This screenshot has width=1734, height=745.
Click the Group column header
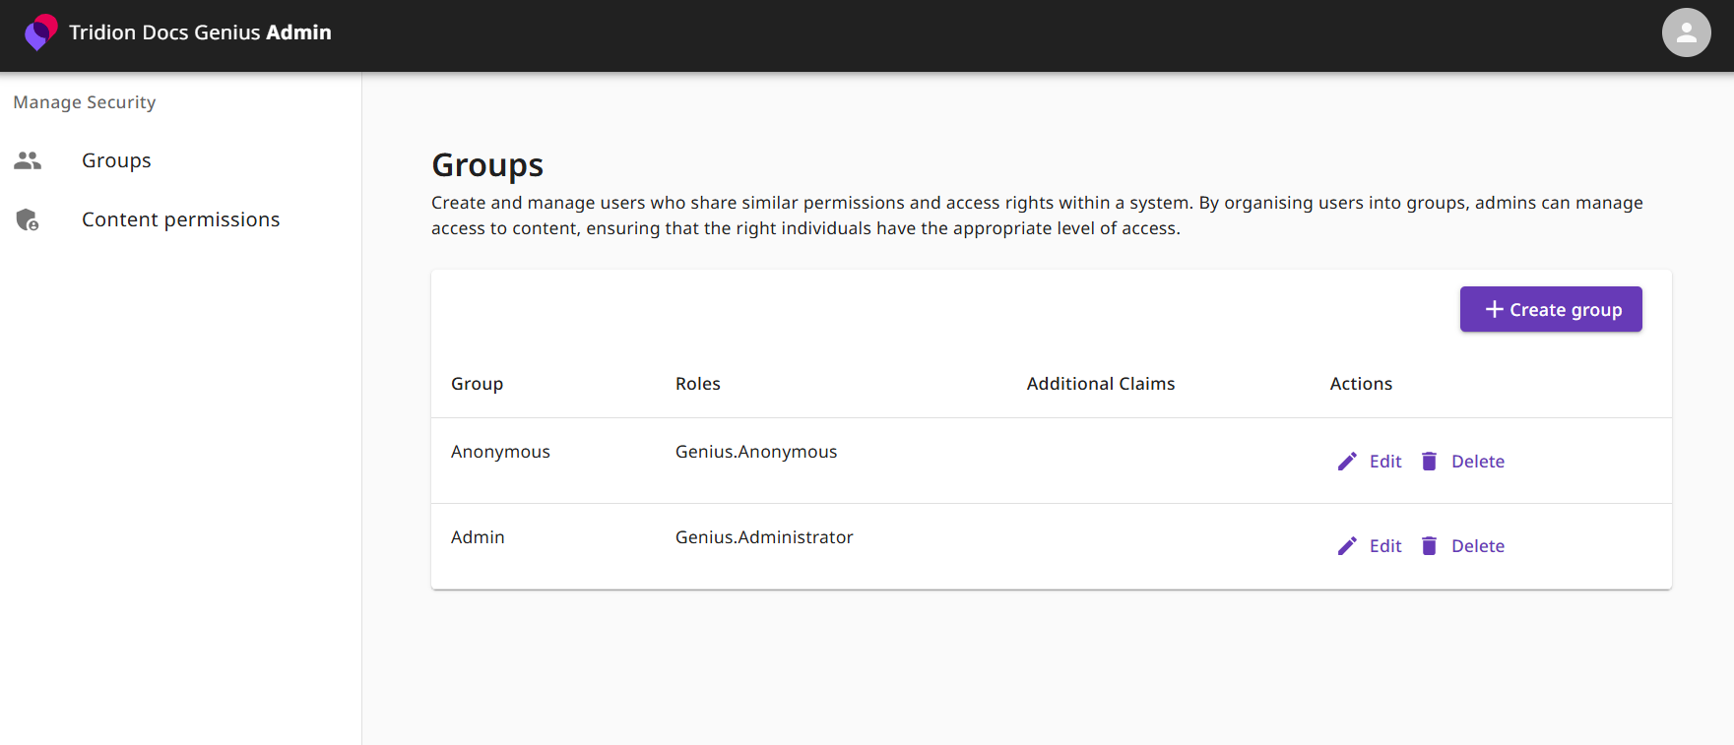tap(477, 384)
